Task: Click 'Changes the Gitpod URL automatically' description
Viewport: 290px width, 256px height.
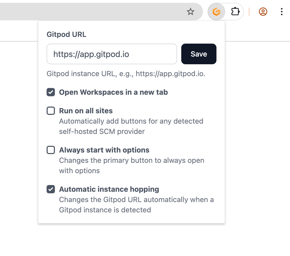Action: (x=136, y=205)
